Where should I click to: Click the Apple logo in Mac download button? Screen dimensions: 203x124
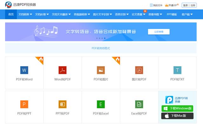pos(167,116)
